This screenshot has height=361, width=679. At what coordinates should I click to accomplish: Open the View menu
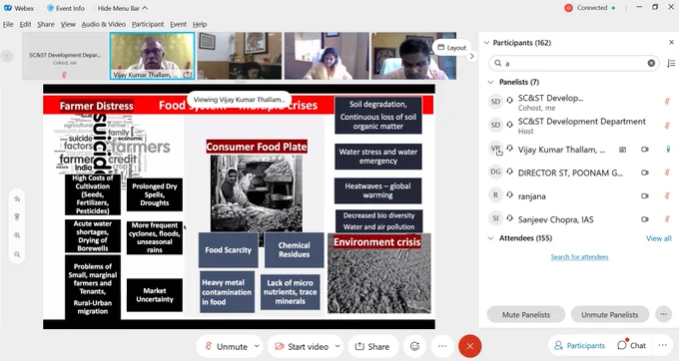(x=68, y=24)
